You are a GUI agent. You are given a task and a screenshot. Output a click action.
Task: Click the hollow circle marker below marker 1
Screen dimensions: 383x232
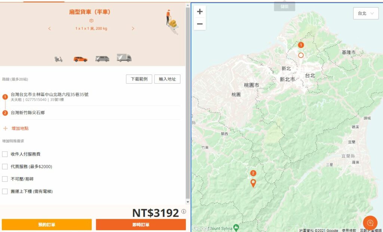pos(301,55)
